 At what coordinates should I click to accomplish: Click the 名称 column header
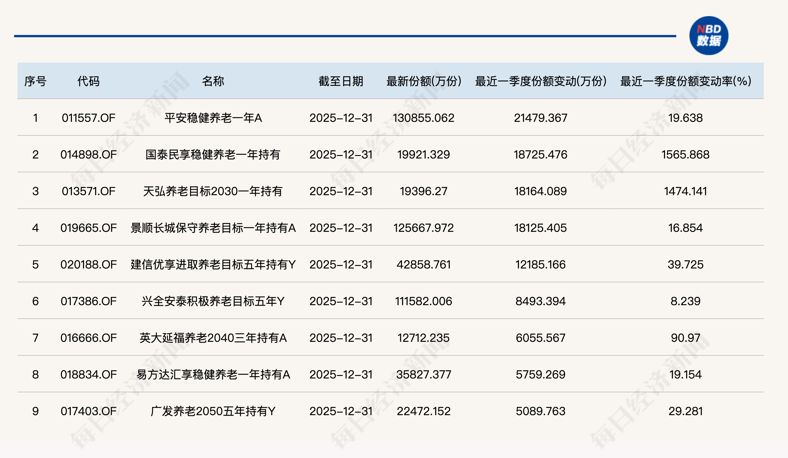(213, 81)
